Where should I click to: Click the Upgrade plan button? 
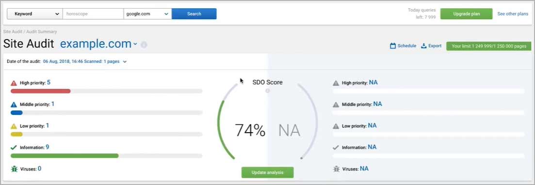[x=467, y=14]
